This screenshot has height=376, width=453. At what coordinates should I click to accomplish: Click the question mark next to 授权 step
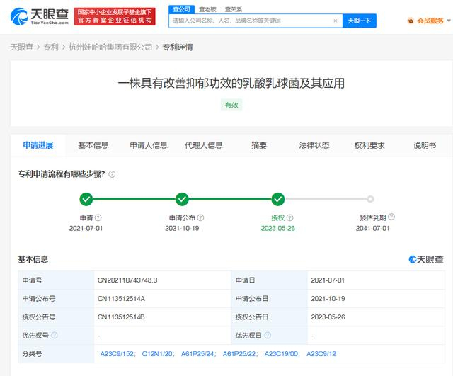pos(287,218)
